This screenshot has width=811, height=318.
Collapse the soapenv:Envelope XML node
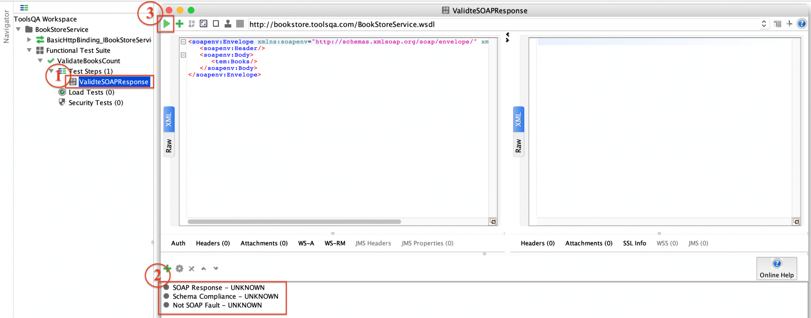click(183, 42)
